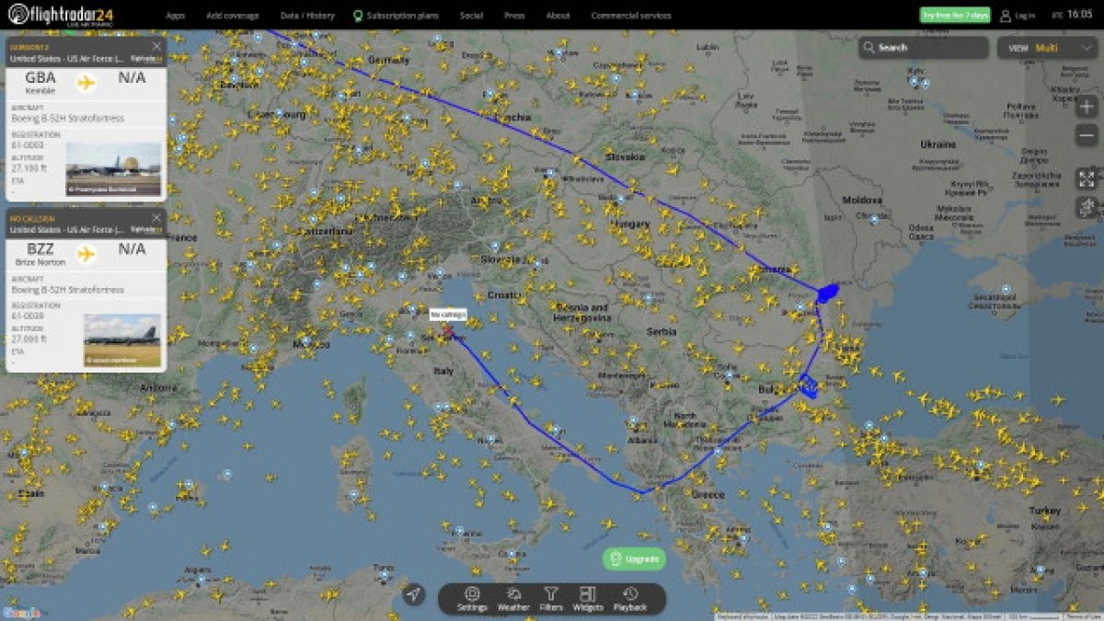Screen dimensions: 1104x621
Task: Open the Settings gear in bottom toolbar
Action: (472, 597)
